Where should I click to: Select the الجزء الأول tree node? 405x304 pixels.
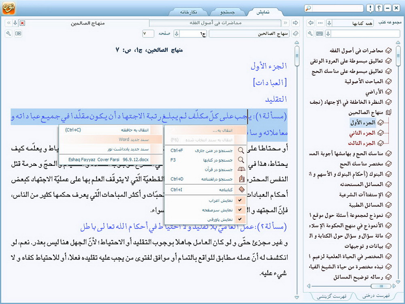pos(362,122)
